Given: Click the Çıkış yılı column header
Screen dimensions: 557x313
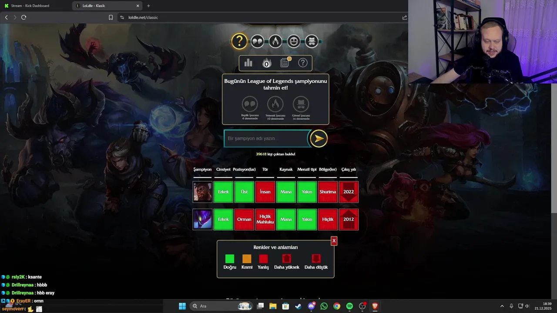Looking at the screenshot, I should [x=349, y=169].
